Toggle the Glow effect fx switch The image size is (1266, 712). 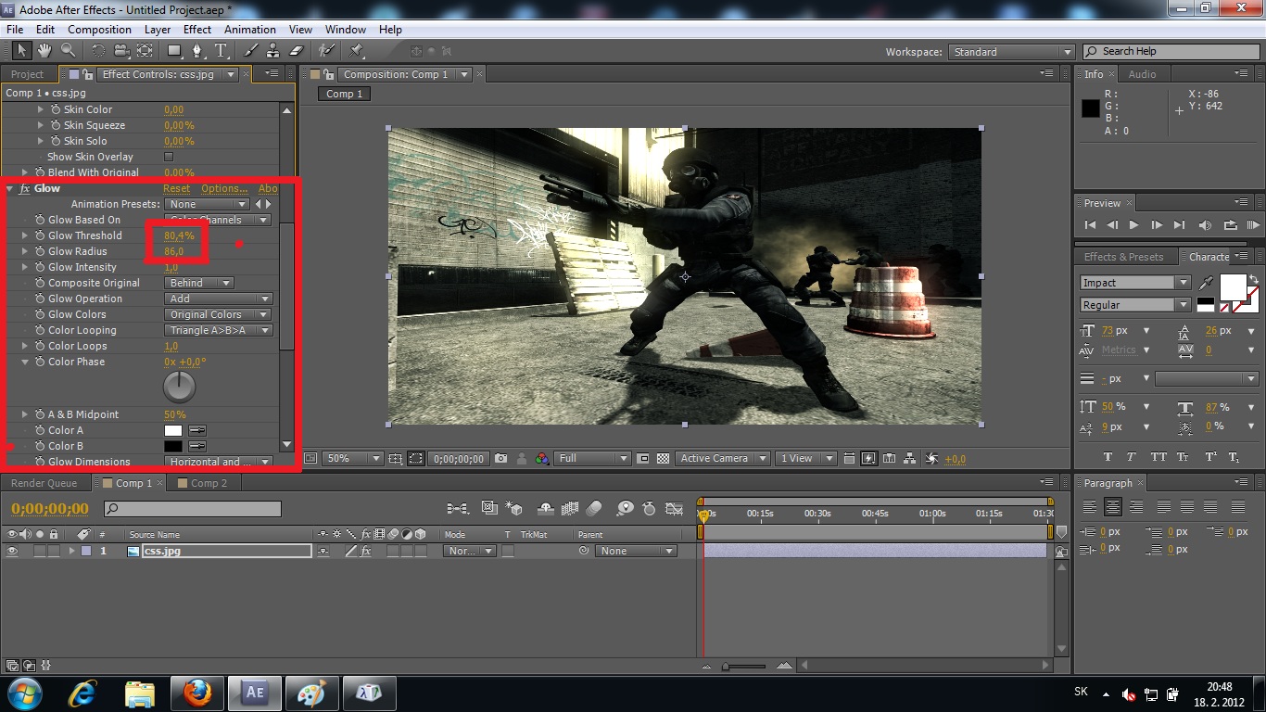click(x=25, y=188)
